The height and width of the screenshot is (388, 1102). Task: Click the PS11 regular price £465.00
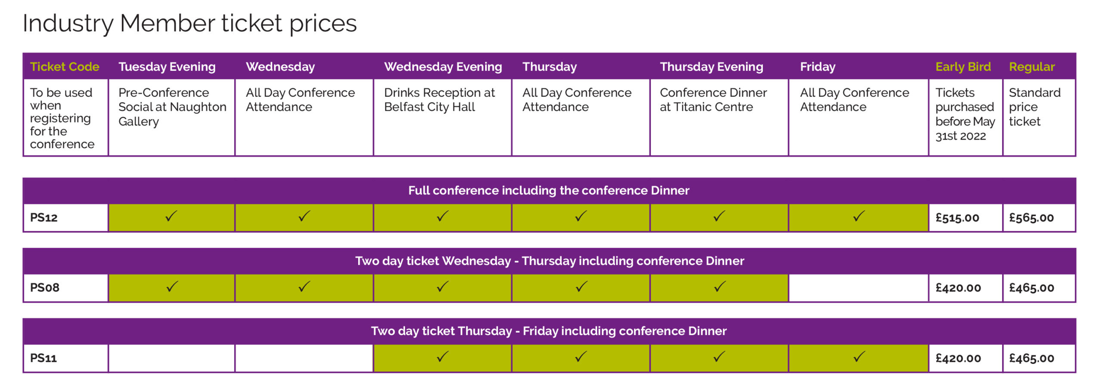(1031, 358)
